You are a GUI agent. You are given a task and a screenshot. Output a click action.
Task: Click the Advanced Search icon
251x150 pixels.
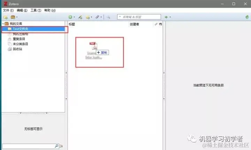point(108,17)
